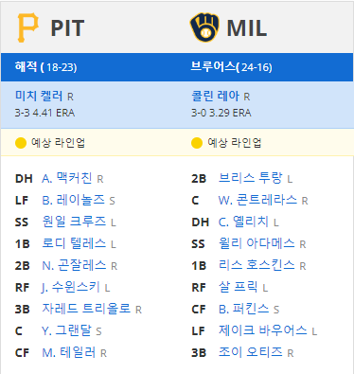This screenshot has height=374, width=354.
Task: Select player B. 레이놀즈
Action: 73,200
